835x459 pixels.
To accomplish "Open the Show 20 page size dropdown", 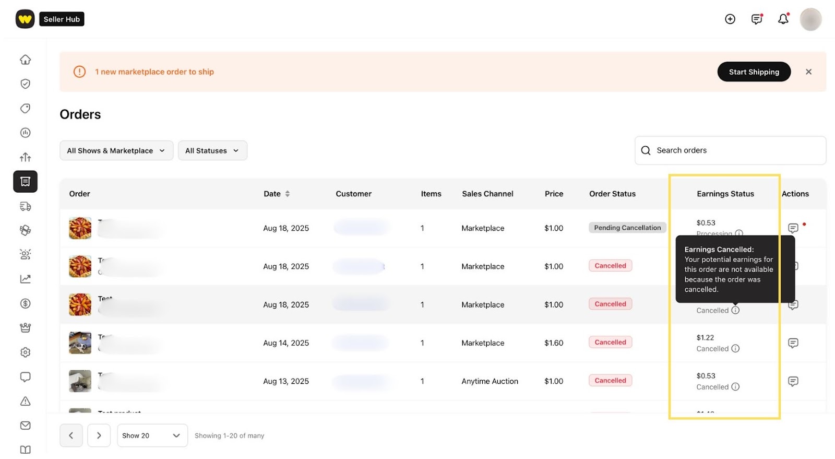I will coord(152,436).
